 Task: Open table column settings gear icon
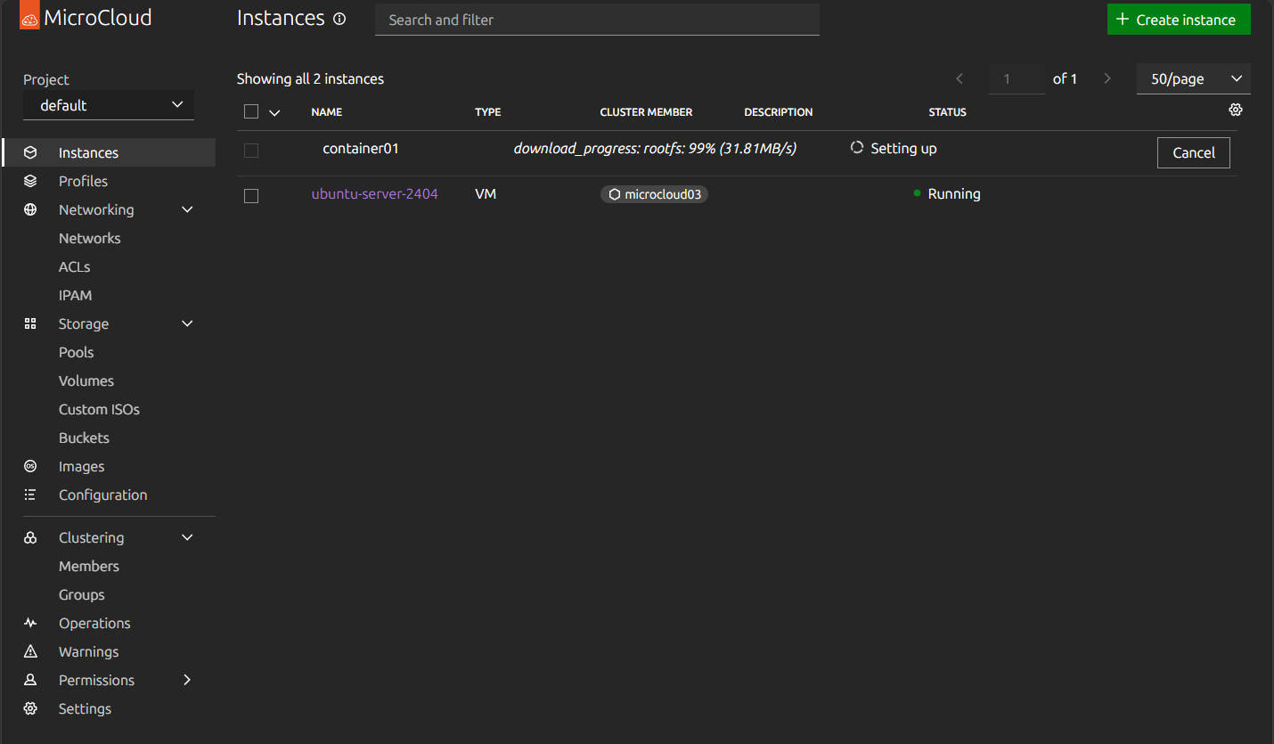click(1235, 110)
